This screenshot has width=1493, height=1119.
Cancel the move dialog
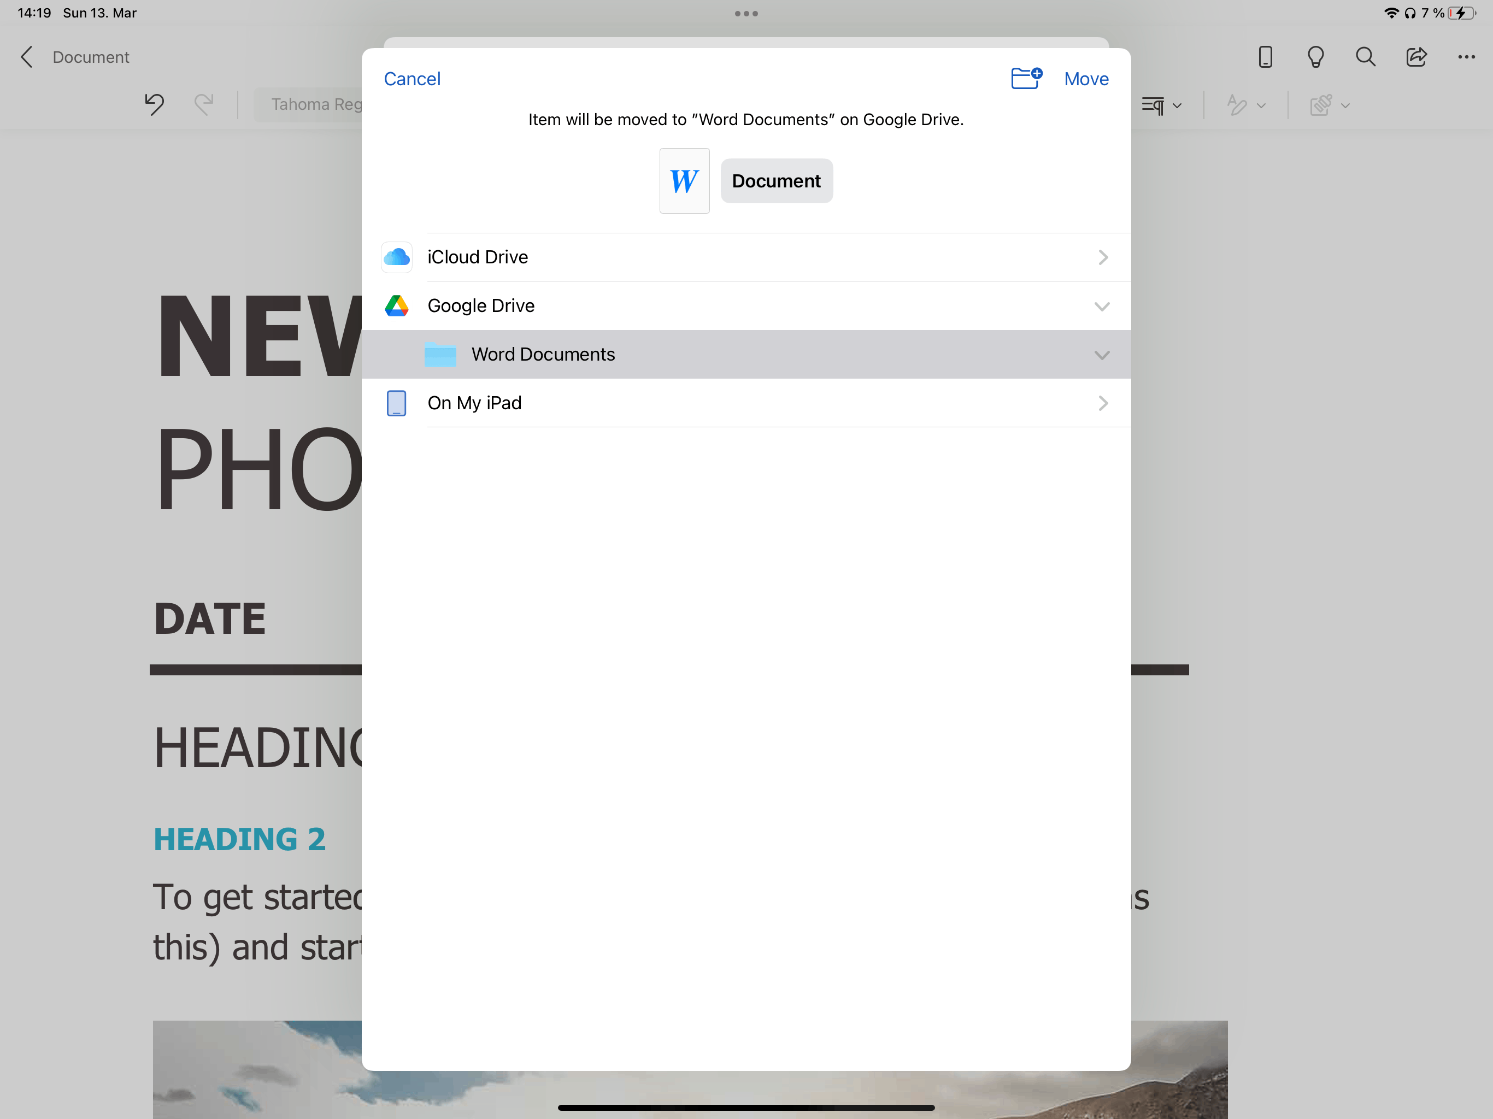pos(412,79)
